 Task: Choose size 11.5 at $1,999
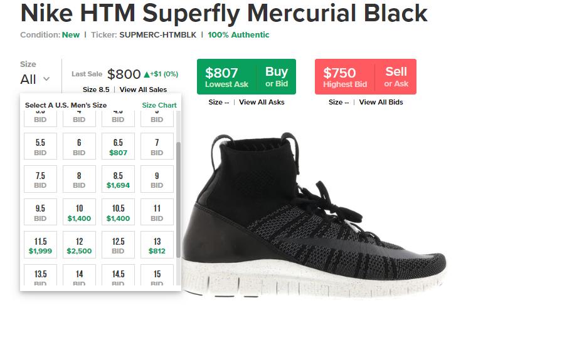(x=40, y=246)
